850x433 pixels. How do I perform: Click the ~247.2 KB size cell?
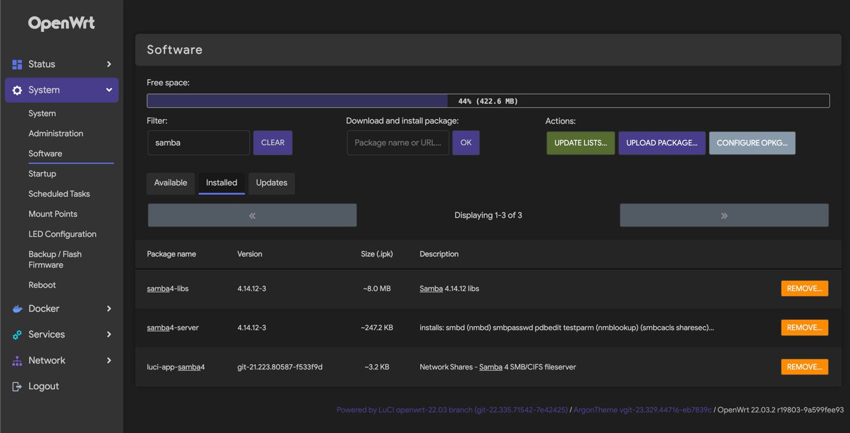pos(377,328)
